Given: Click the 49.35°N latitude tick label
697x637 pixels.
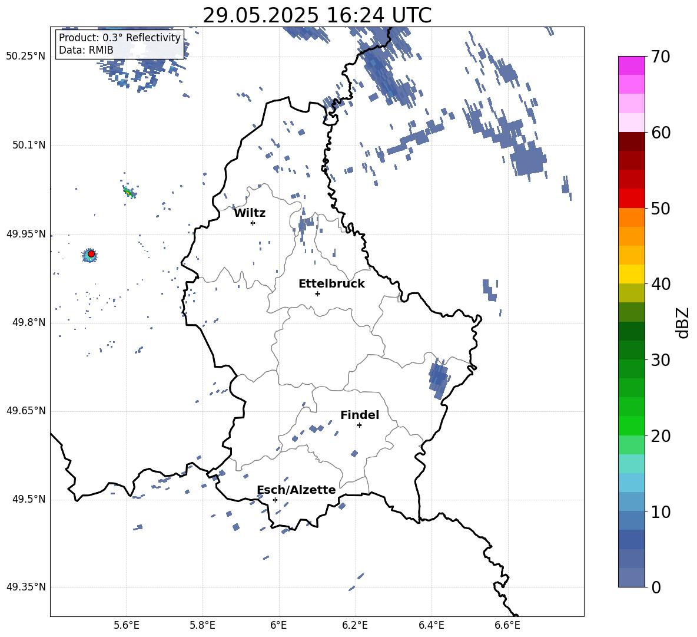Looking at the screenshot, I should [x=26, y=587].
